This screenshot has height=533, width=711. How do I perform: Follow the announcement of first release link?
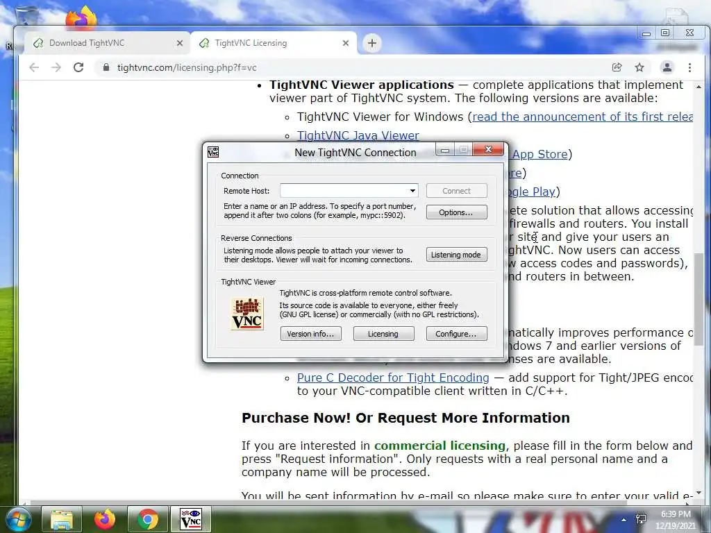[x=583, y=117]
